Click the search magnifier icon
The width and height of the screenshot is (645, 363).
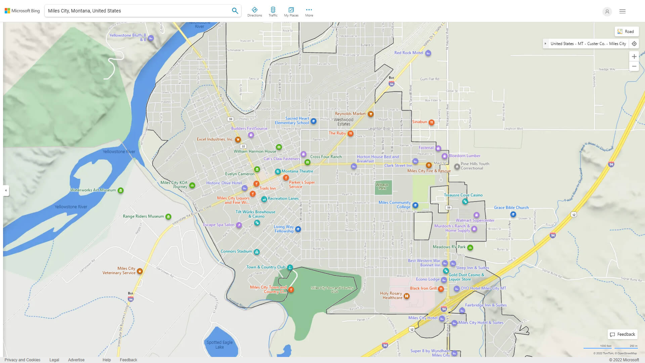pyautogui.click(x=235, y=11)
